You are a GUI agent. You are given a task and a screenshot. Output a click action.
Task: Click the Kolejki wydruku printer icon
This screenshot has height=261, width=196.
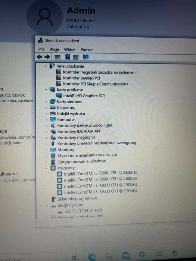(53, 113)
